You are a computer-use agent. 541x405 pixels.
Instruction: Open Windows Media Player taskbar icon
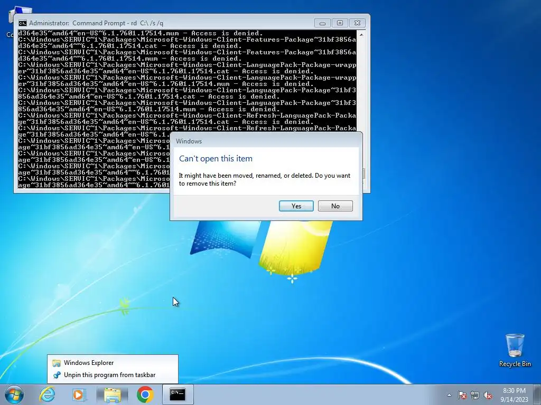coord(79,394)
